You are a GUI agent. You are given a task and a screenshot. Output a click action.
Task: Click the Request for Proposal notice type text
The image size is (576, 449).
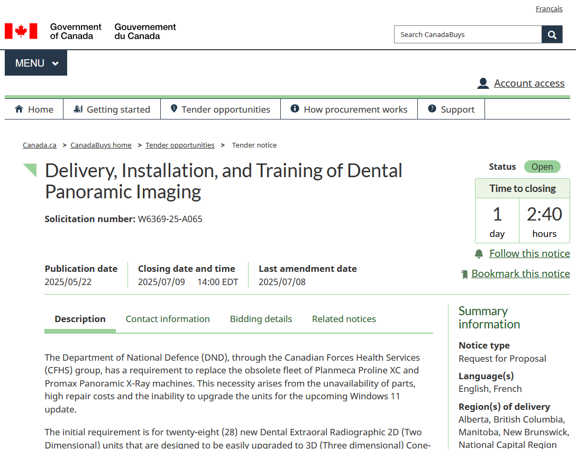pyautogui.click(x=502, y=359)
